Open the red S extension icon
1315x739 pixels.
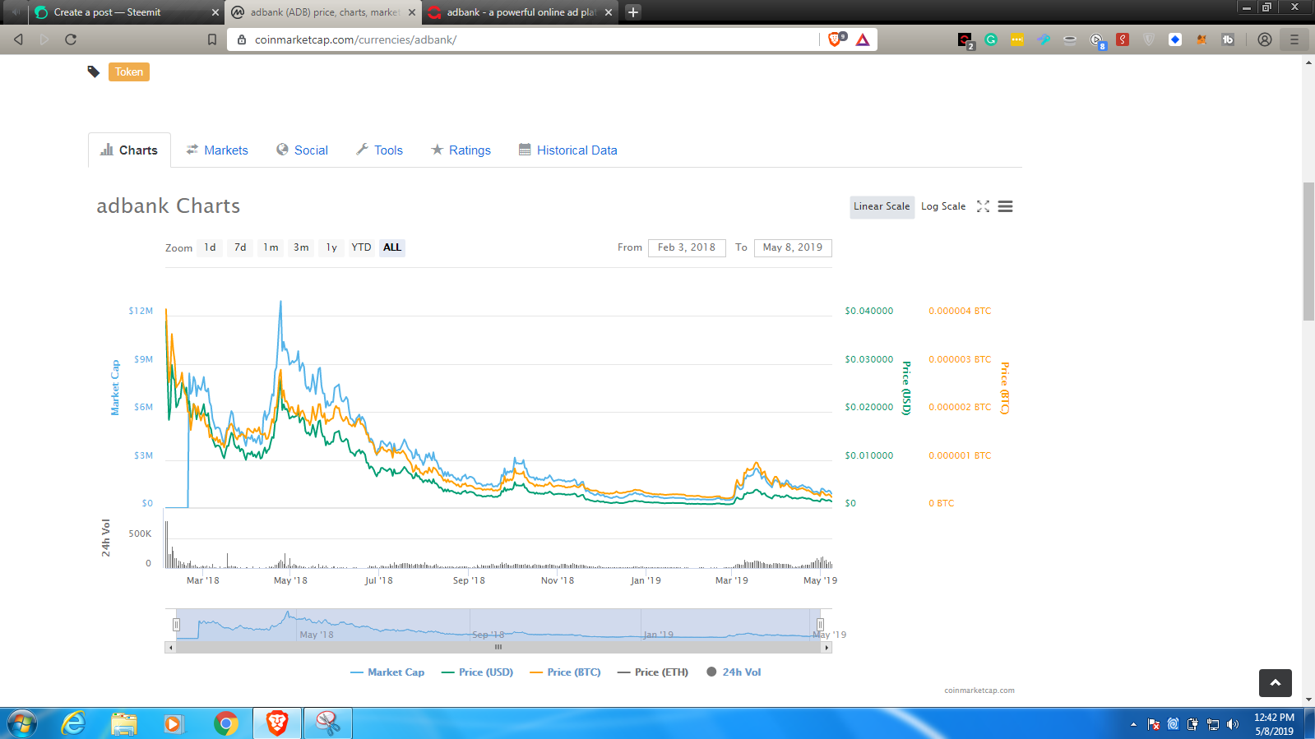[x=1123, y=39]
